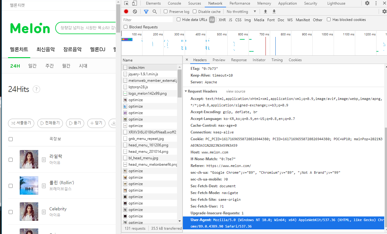This screenshot has height=234, width=387.
Task: Switch to the Console tab
Action: pyautogui.click(x=175, y=3)
